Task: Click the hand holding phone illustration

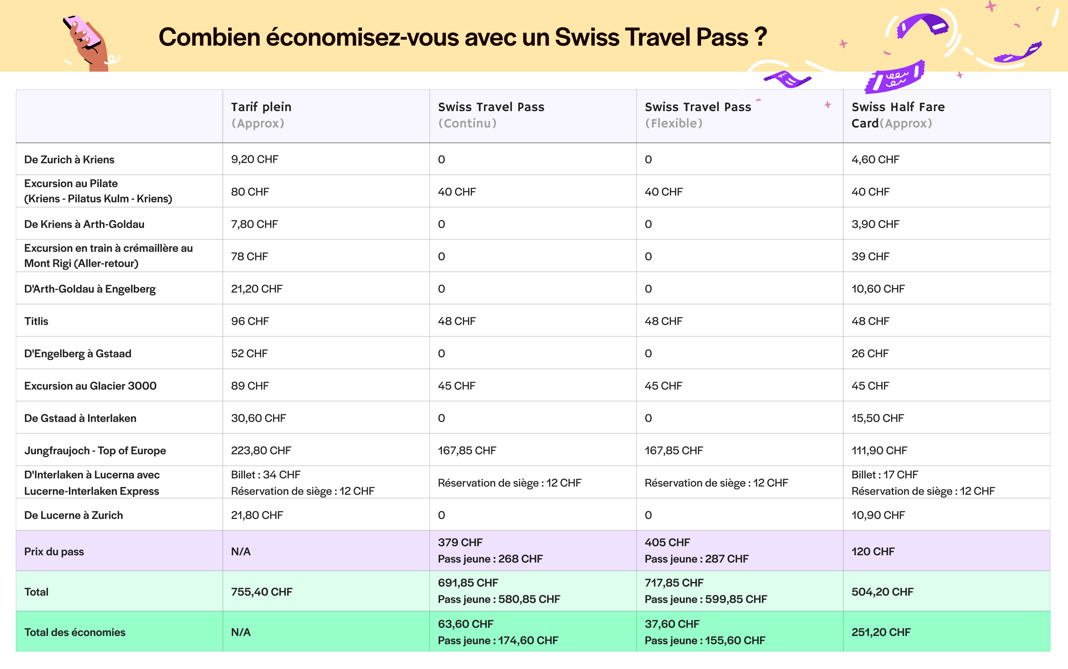Action: [88, 42]
